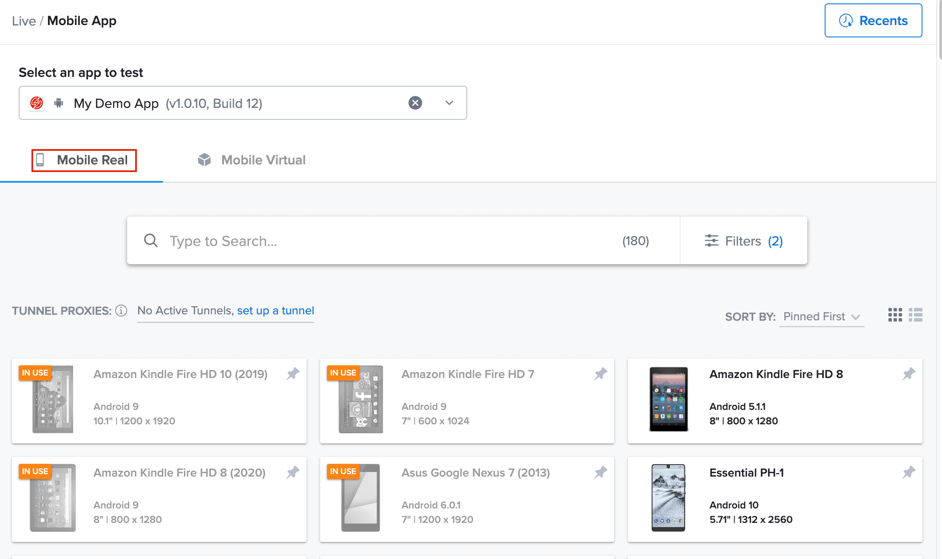The height and width of the screenshot is (559, 942).
Task: Click the set up a tunnel link
Action: pos(275,311)
